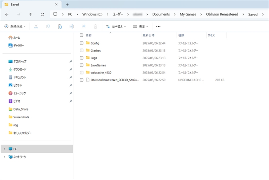Image resolution: width=269 pixels, height=180 pixels.
Task: Navigate to ユーザー breadcrumb
Action: tap(118, 14)
